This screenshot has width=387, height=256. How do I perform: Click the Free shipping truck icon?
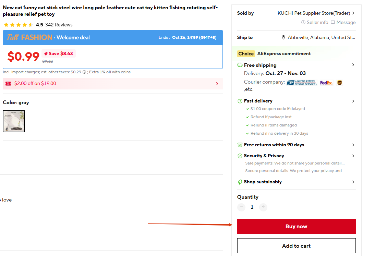[x=240, y=65]
